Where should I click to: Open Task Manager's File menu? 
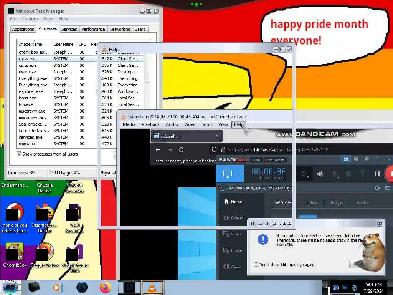[x=13, y=19]
